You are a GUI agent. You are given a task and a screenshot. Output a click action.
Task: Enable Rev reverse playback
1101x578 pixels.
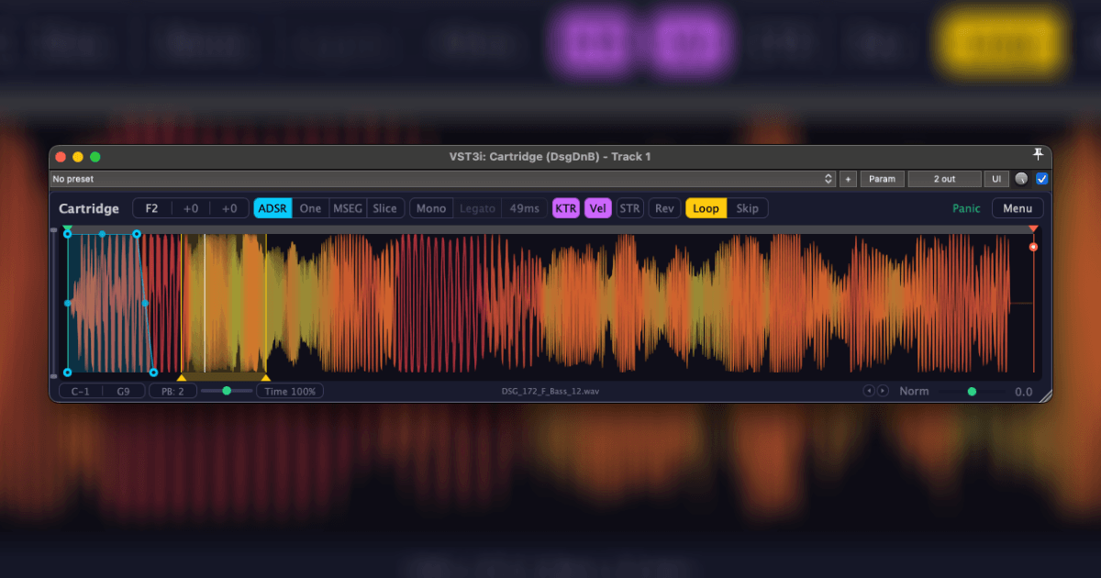[664, 208]
